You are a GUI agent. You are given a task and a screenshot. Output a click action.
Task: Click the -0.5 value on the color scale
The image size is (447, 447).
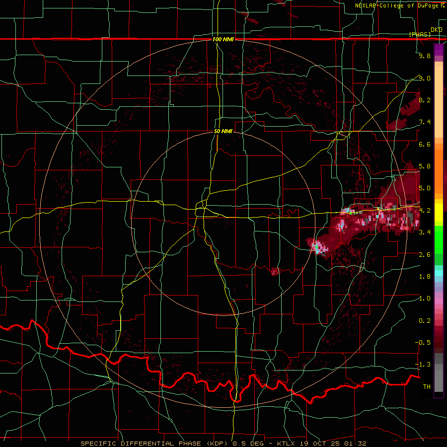pyautogui.click(x=423, y=343)
